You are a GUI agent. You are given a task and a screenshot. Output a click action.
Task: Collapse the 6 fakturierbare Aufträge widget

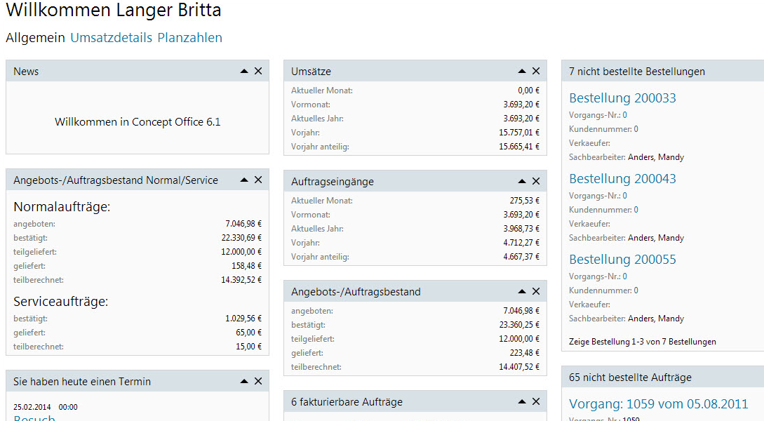click(522, 401)
